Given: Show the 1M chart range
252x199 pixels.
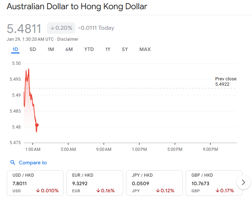Looking at the screenshot, I should pyautogui.click(x=51, y=49).
